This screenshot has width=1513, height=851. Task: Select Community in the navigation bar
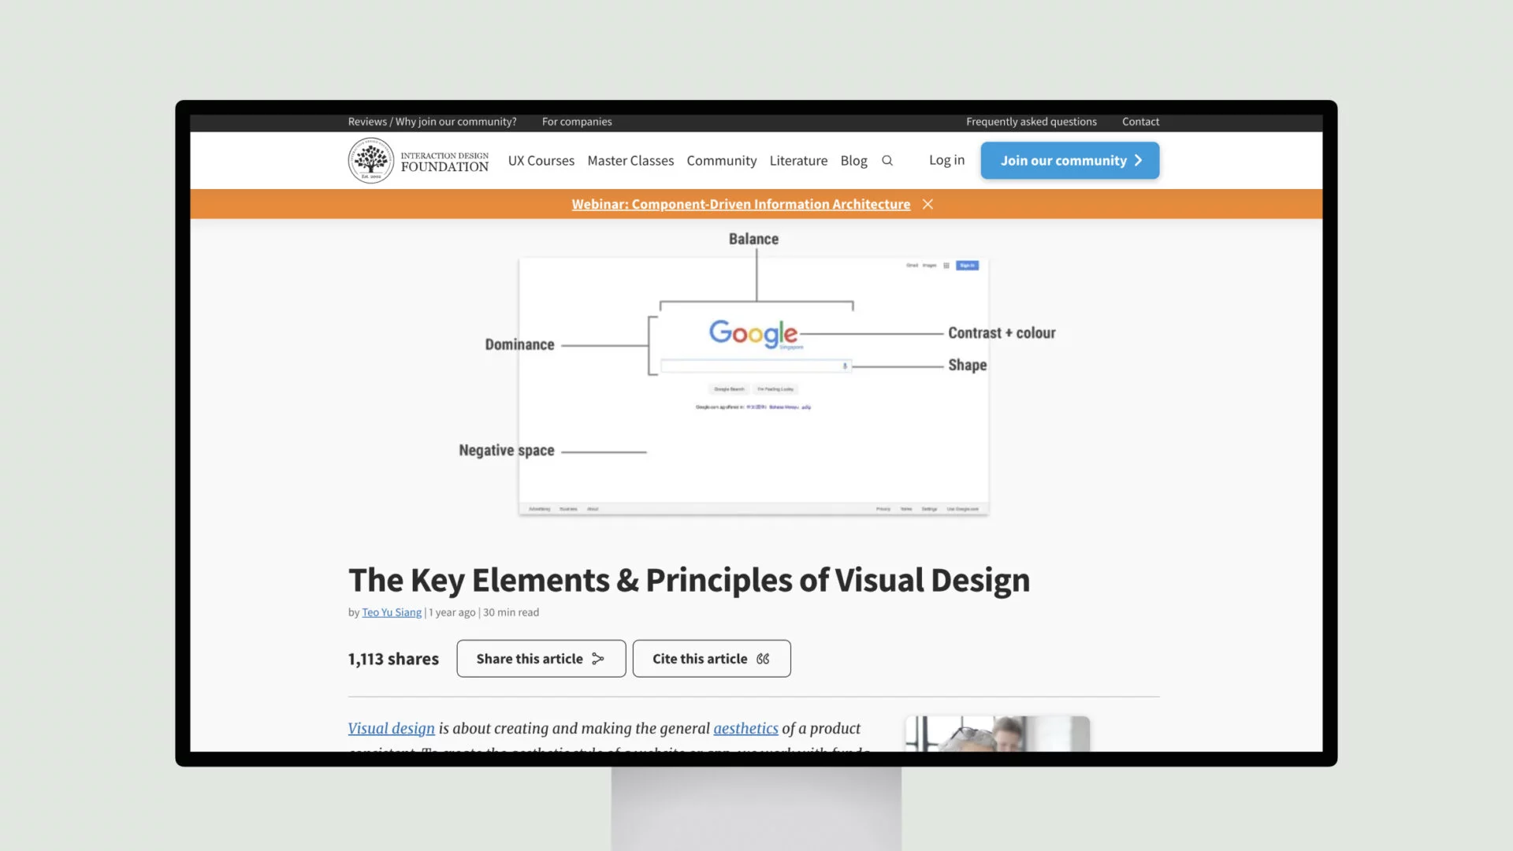click(x=721, y=161)
